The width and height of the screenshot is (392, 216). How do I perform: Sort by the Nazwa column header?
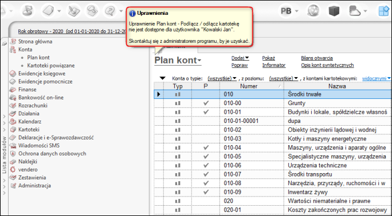(338, 86)
